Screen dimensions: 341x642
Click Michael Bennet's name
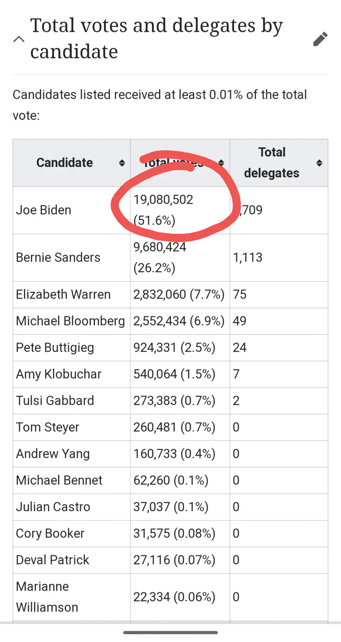pos(59,480)
